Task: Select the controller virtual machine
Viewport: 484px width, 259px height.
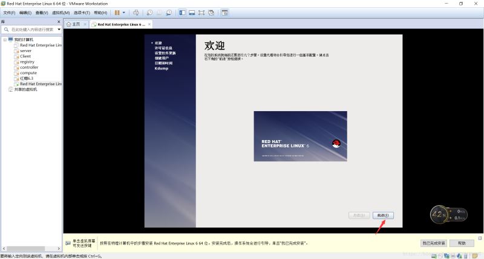Action: (x=29, y=67)
